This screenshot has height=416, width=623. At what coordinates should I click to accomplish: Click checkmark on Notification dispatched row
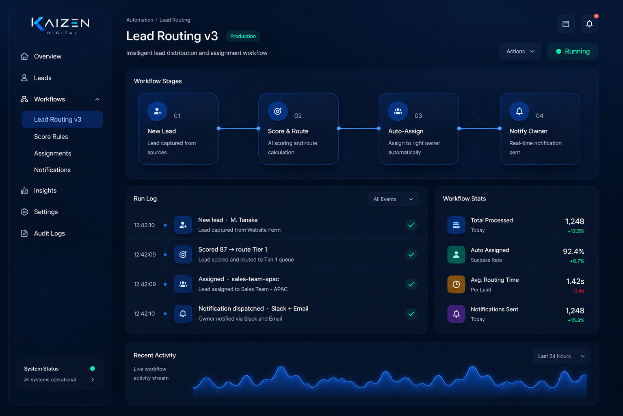click(411, 314)
